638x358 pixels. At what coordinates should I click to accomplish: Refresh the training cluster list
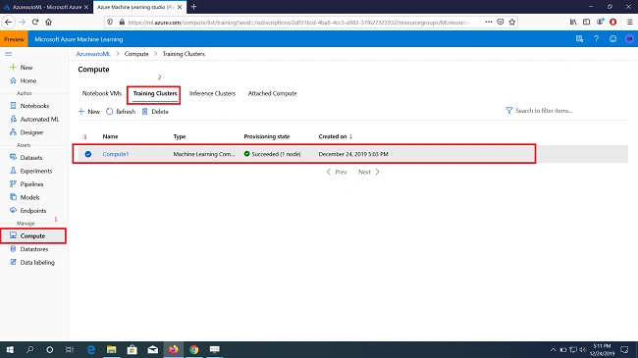click(x=121, y=112)
